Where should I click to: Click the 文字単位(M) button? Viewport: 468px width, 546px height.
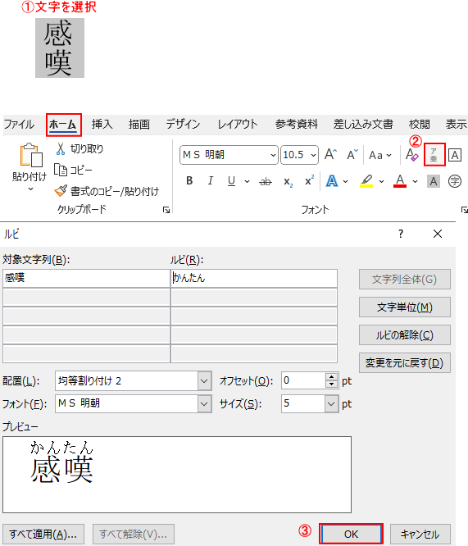point(405,307)
